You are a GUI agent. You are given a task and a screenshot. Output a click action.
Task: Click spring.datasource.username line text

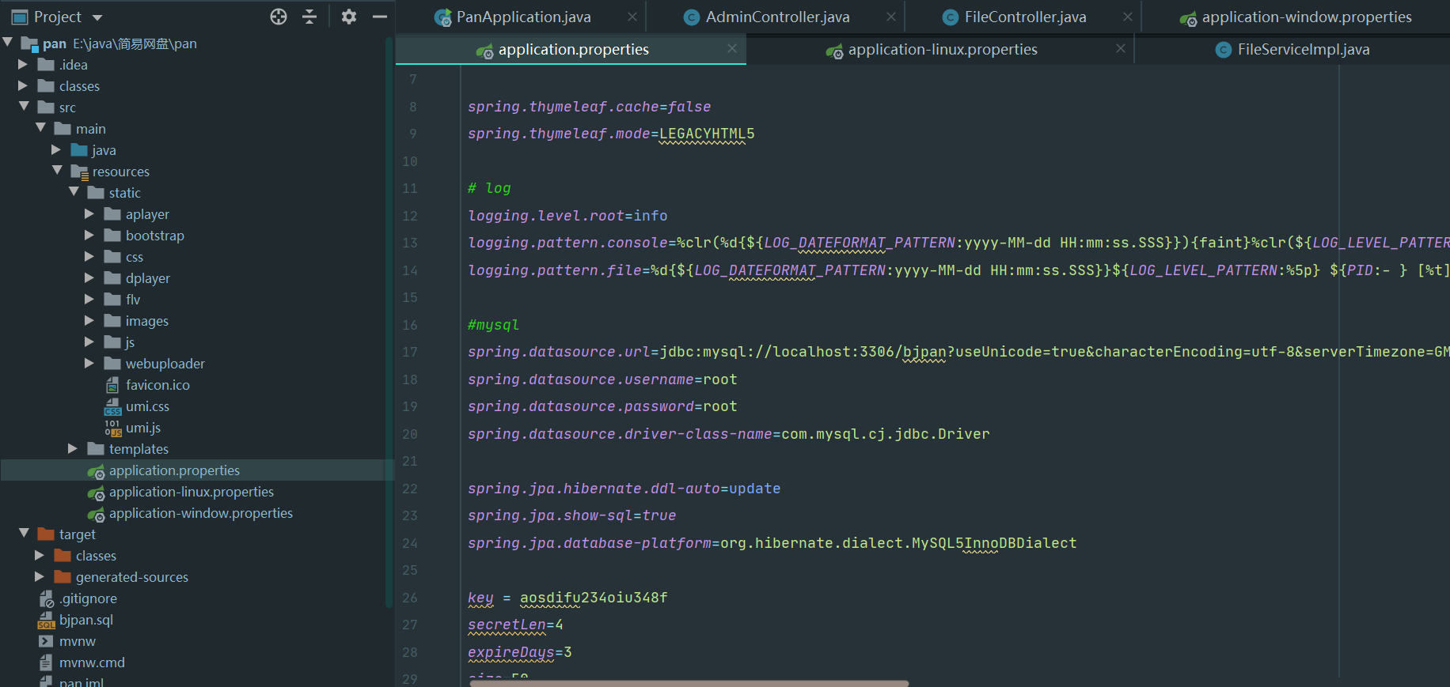[x=602, y=379]
